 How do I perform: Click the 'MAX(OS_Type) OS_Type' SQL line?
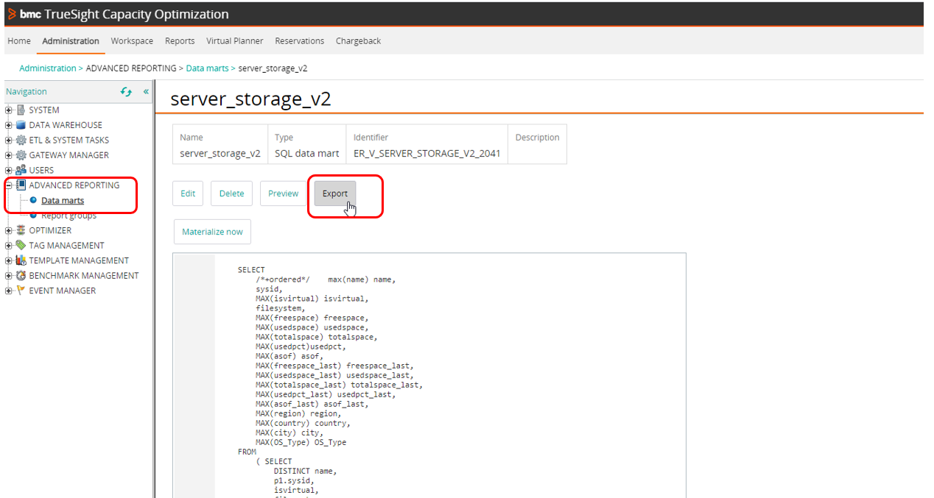click(301, 443)
